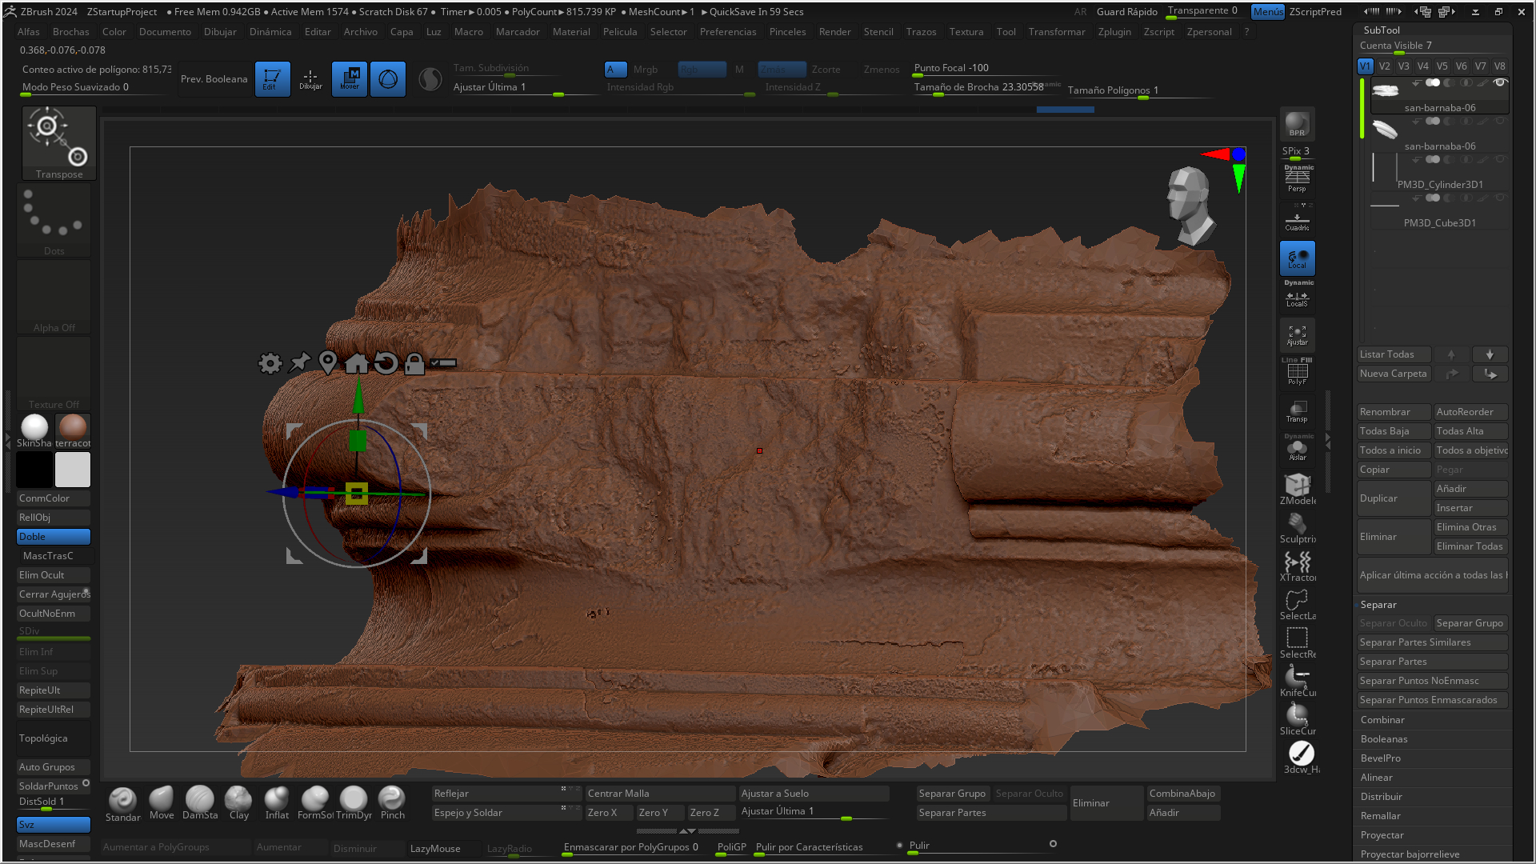Disable the Doble double-sided toggle
The width and height of the screenshot is (1536, 864).
point(54,537)
